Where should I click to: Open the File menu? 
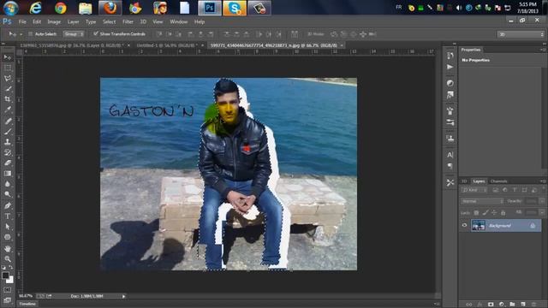[x=22, y=21]
